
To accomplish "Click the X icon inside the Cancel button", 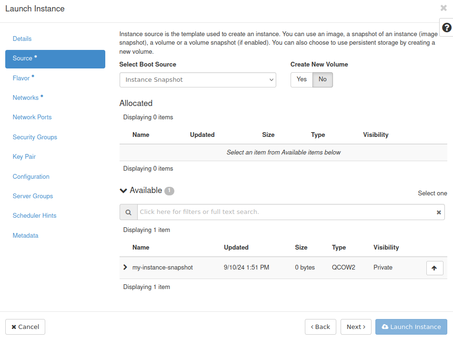I will (x=15, y=327).
